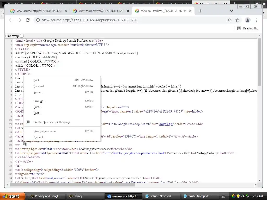
Task: Click the on-screen keyboard tray icon
Action: (224, 196)
